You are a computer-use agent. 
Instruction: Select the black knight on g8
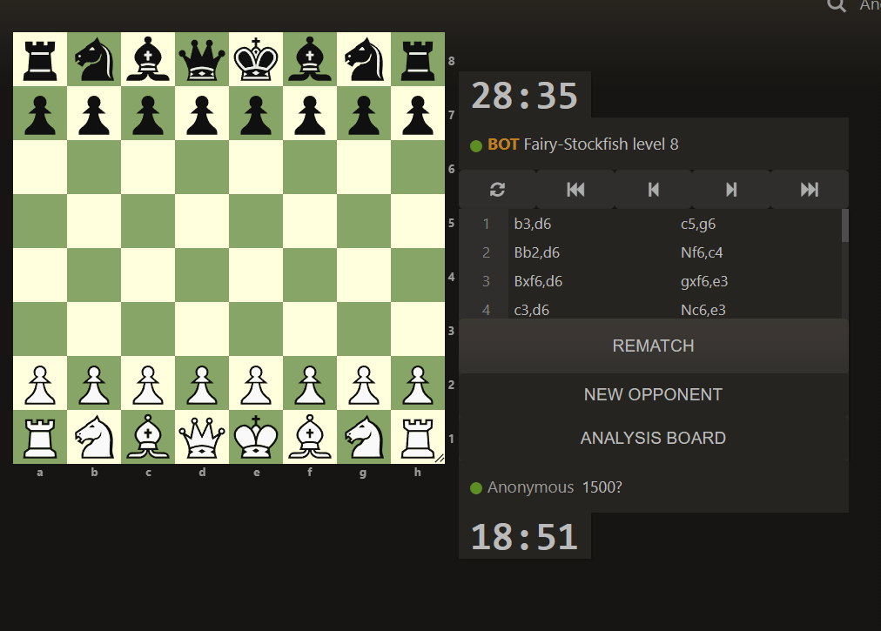pos(364,59)
